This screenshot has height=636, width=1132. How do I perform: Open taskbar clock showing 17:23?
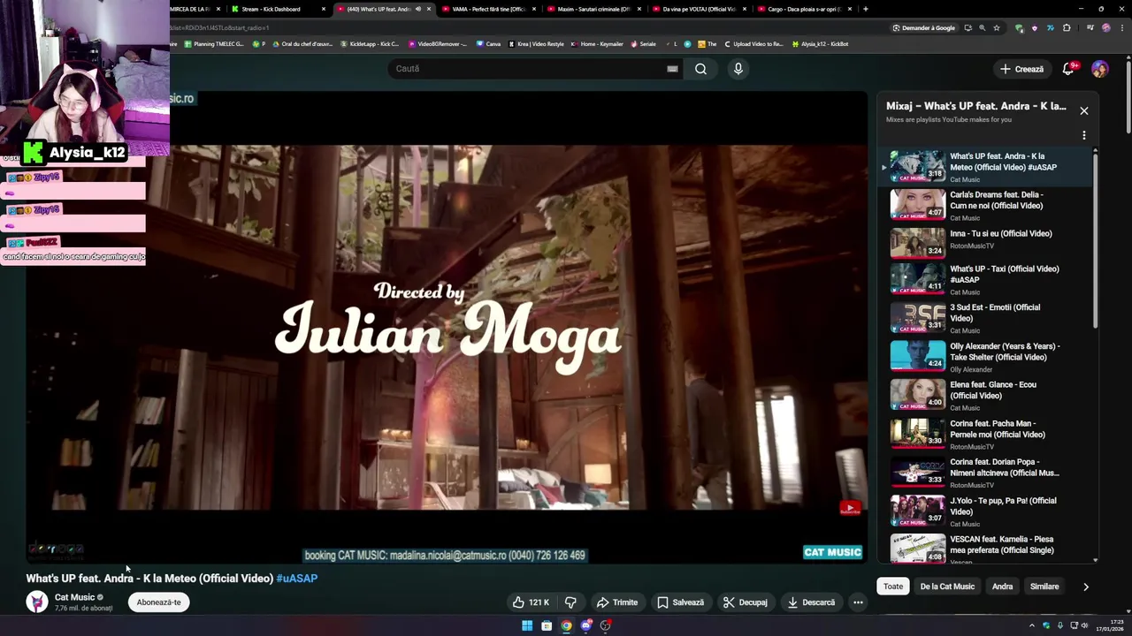[1109, 625]
